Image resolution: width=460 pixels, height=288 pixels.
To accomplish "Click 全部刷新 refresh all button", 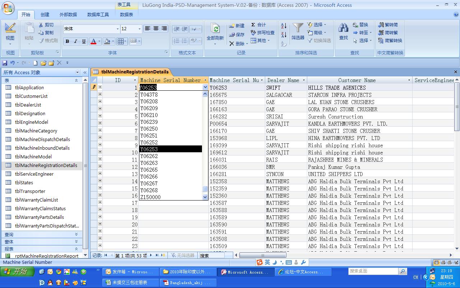I will tap(215, 35).
